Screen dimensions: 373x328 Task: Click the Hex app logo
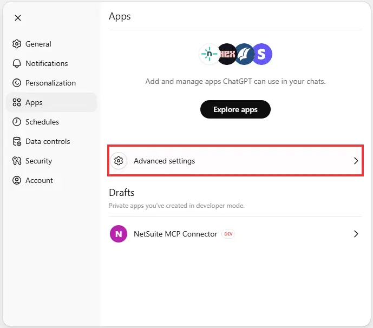pyautogui.click(x=227, y=54)
